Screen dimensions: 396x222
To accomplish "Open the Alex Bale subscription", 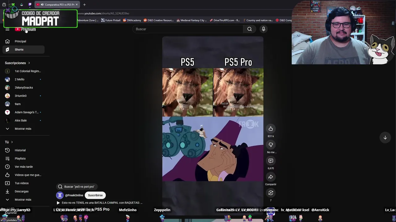I will pos(24,121).
